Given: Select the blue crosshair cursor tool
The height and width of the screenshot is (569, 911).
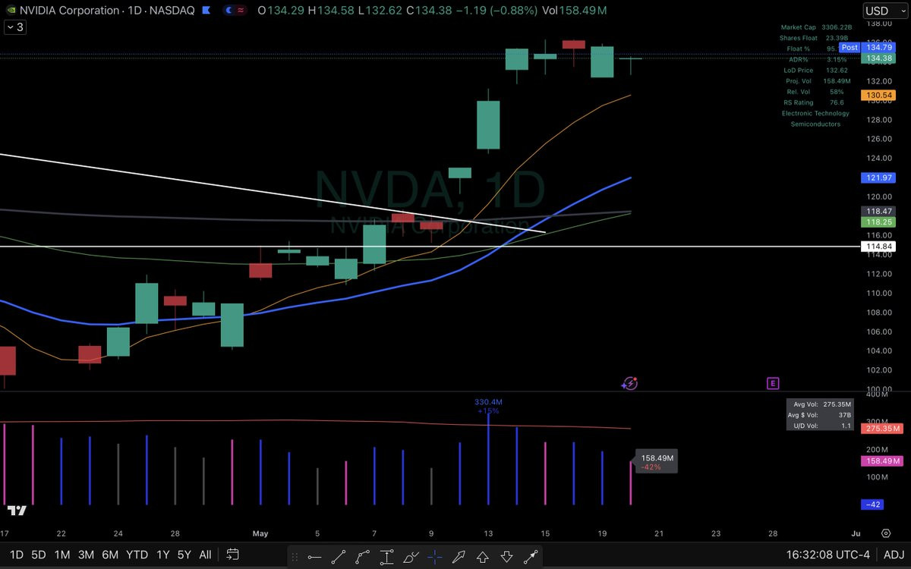Looking at the screenshot, I should [x=434, y=557].
